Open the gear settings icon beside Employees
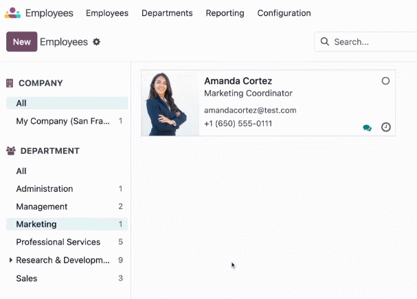Screen dimensions: 417x299 click(96, 42)
